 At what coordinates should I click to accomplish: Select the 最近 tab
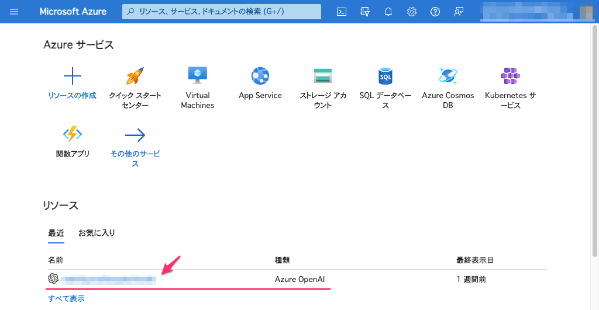[56, 233]
